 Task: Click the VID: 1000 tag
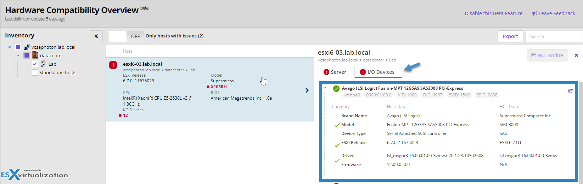[407, 95]
